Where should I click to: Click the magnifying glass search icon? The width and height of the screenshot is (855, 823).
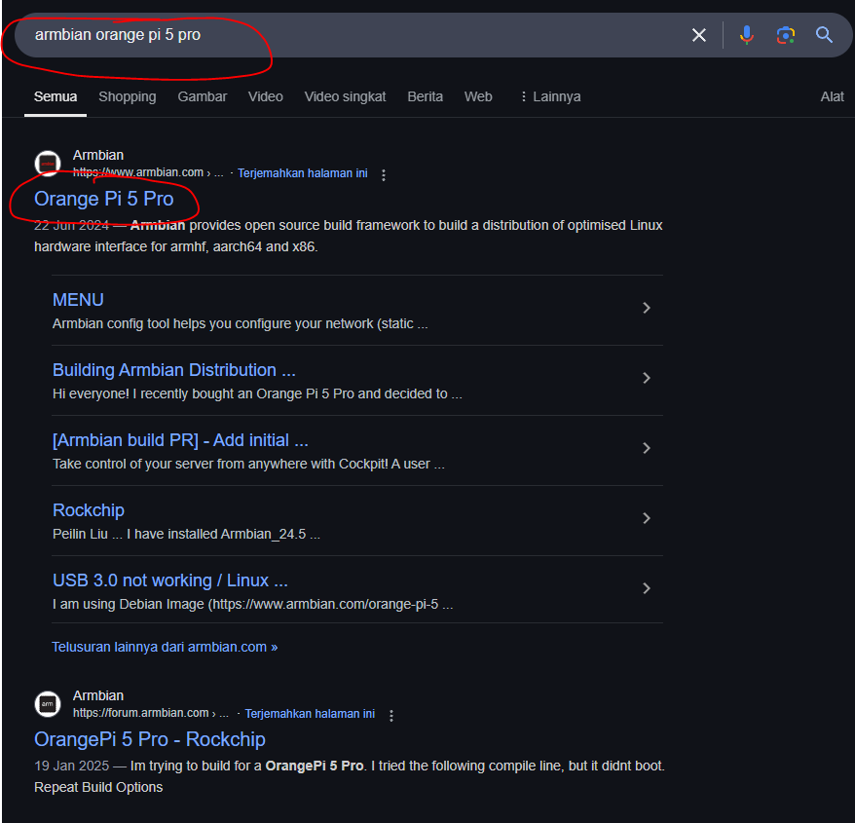click(x=824, y=35)
